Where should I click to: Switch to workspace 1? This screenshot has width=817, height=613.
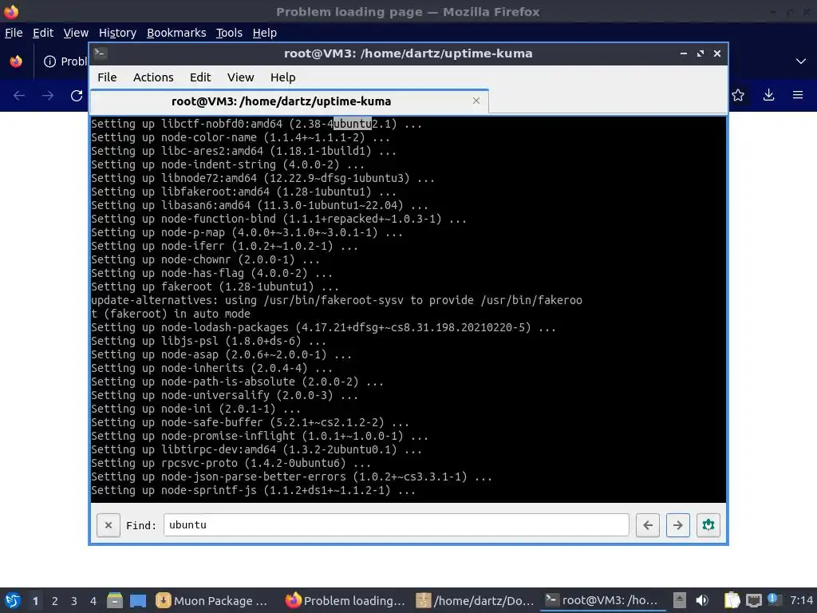(35, 601)
